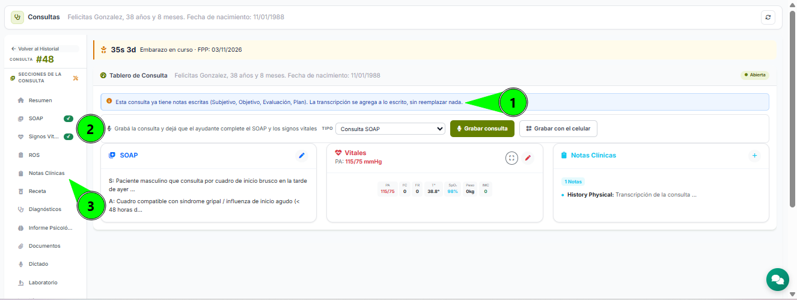Viewport: 797px width, 300px height.
Task: Click the SOAP line starting with S: Paciente masculino
Action: coord(208,185)
